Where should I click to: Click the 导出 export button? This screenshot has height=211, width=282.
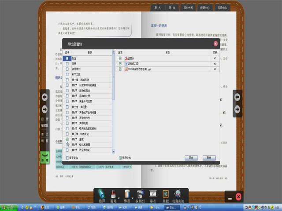(x=191, y=158)
